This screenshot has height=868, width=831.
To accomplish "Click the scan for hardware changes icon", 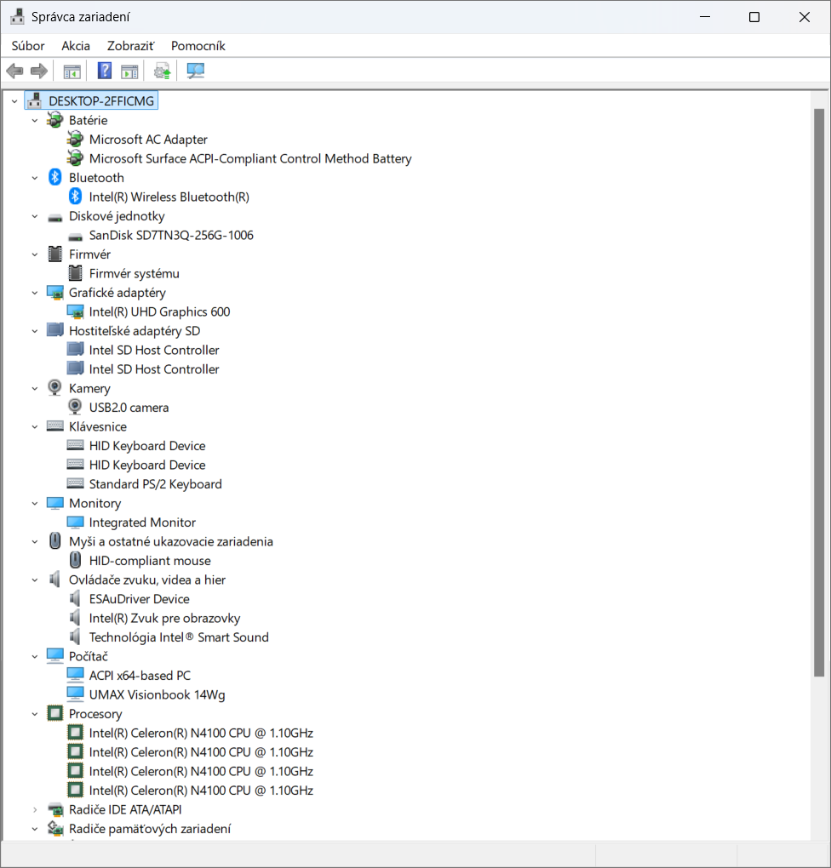I will click(x=196, y=71).
